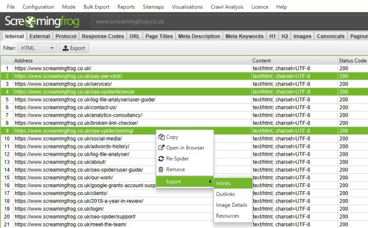Switch to the Response Codes tab
The width and height of the screenshot is (368, 228).
pyautogui.click(x=103, y=36)
